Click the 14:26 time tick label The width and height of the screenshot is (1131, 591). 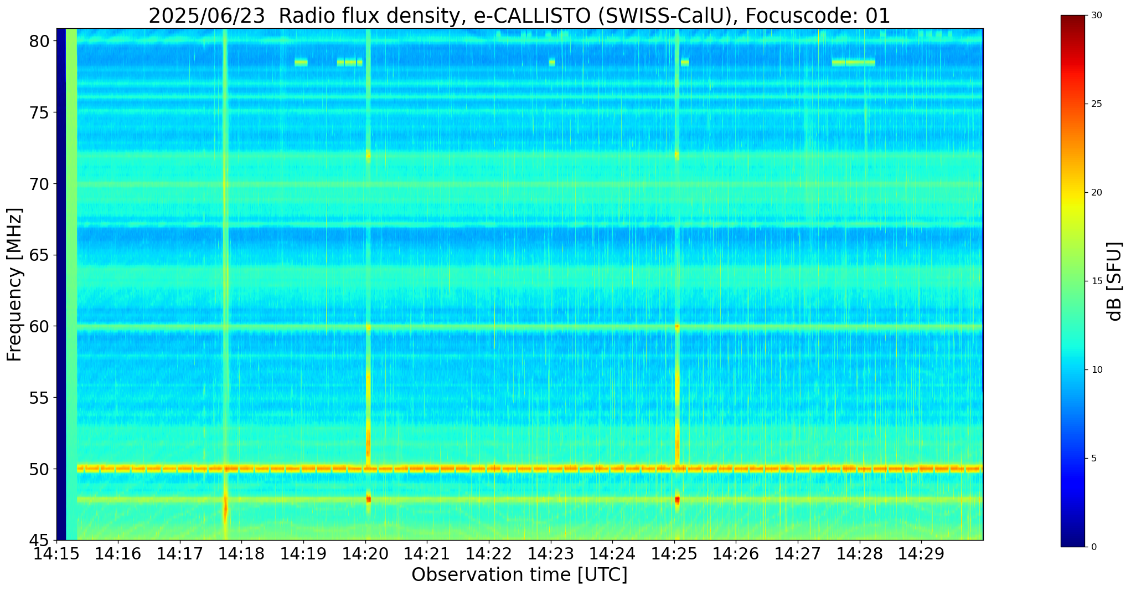point(736,554)
